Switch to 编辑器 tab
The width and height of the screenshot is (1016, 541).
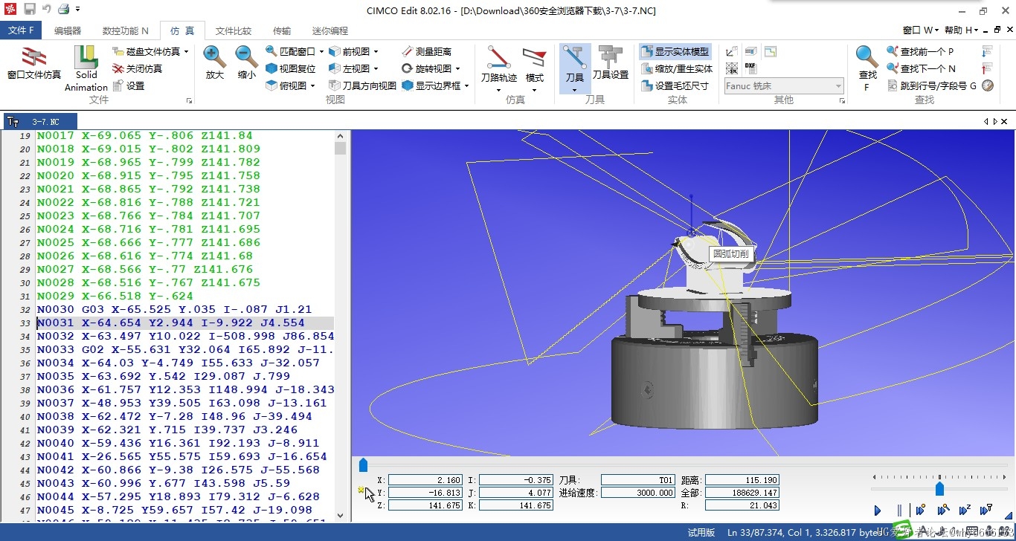click(68, 30)
